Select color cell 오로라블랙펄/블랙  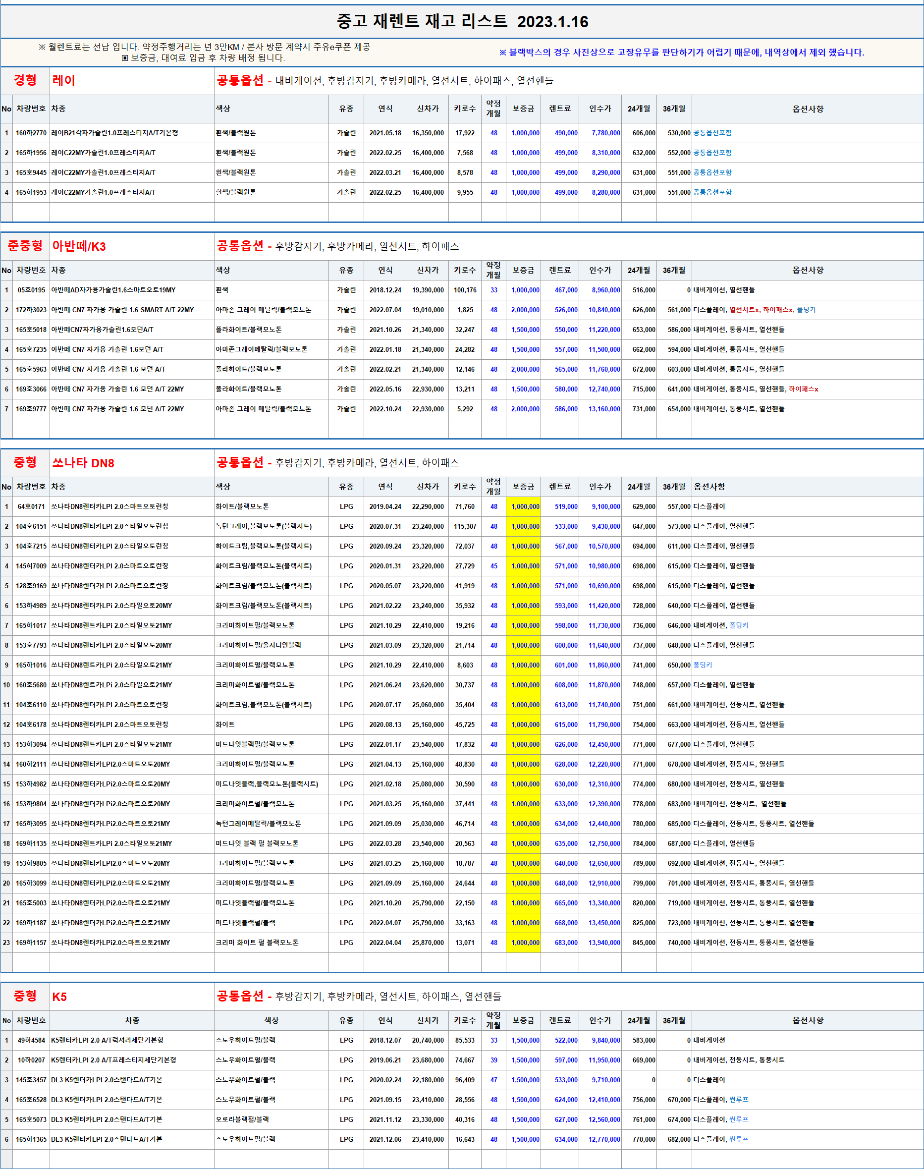pyautogui.click(x=272, y=1120)
